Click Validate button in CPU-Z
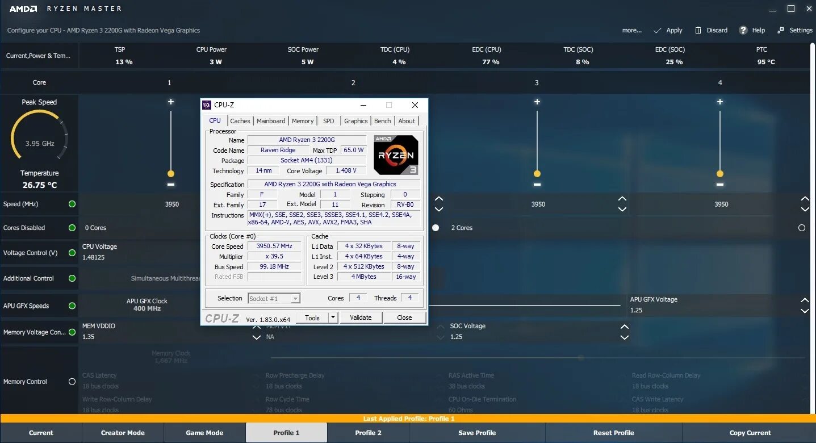The image size is (816, 443). point(361,317)
